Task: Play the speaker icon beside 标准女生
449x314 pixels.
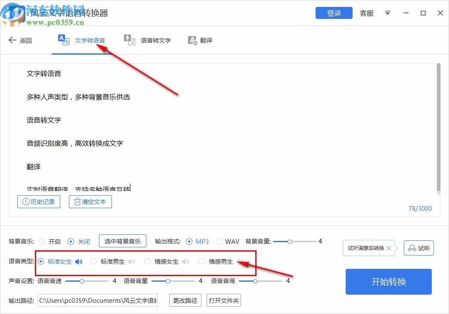Action: pyautogui.click(x=79, y=262)
